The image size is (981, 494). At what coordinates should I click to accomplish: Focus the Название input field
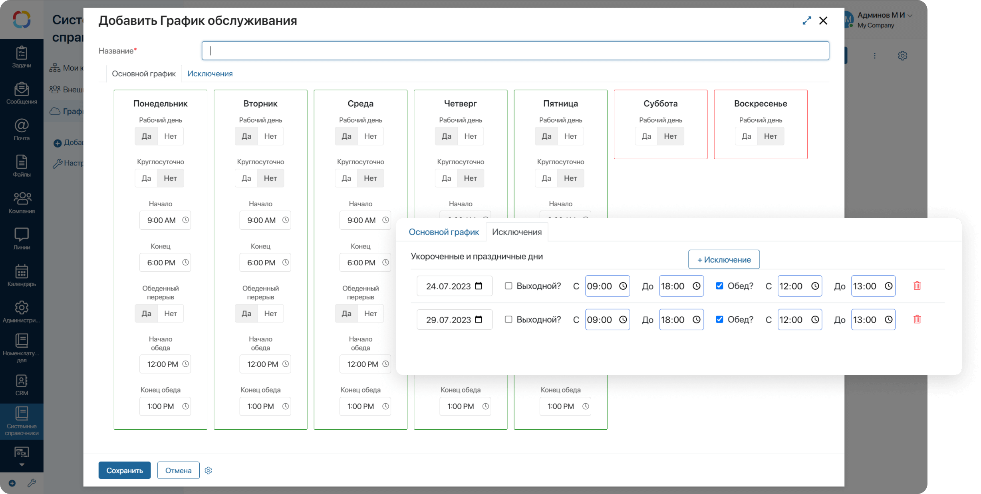click(x=515, y=51)
